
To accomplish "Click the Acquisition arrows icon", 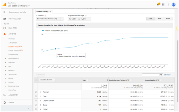I will [x=5, y=95].
